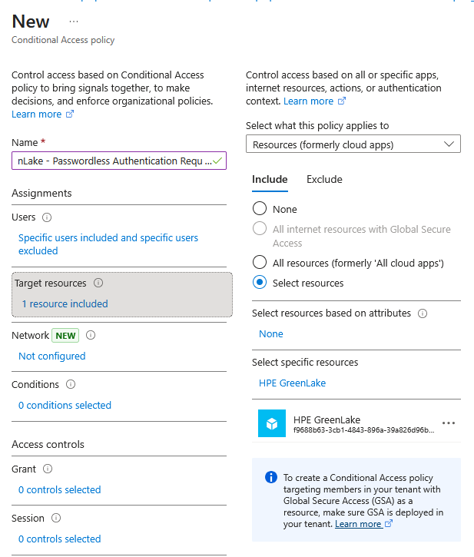Click the HPE GreenLake specific resources link
The image size is (474, 557).
(x=292, y=383)
